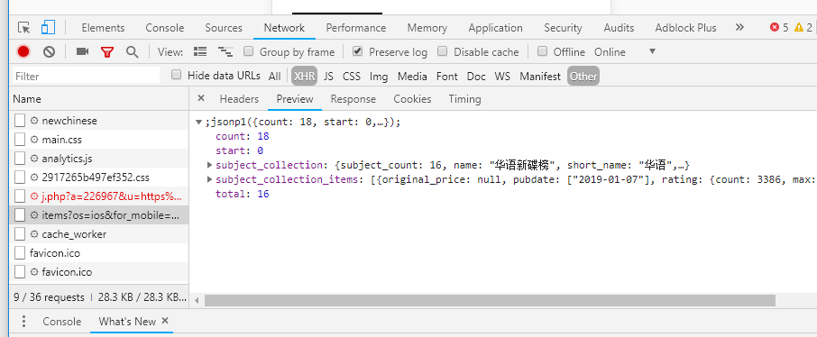The width and height of the screenshot is (817, 337).
Task: Filter requests by Doc
Action: (476, 76)
